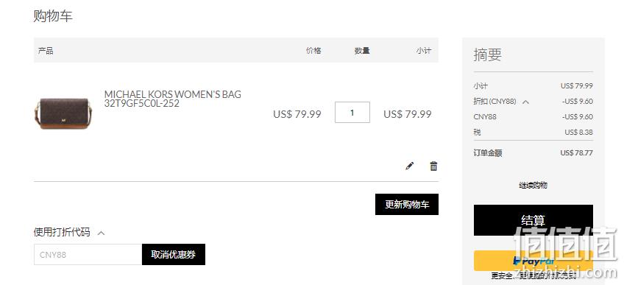Follow the 继续购物 link
624x285 pixels.
click(533, 185)
